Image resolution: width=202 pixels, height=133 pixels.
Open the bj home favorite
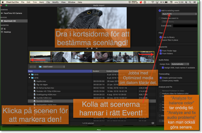[x=5, y=29]
